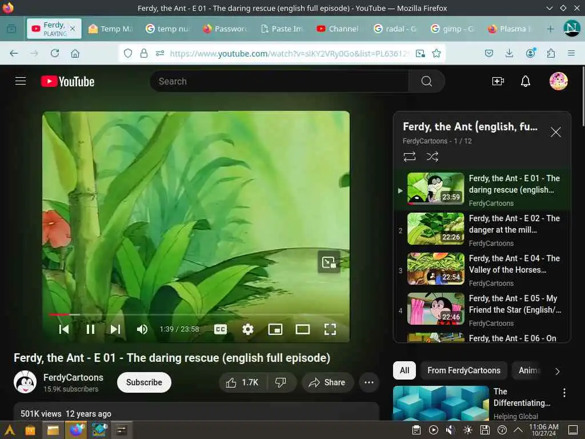Screen dimensions: 585x439
Task: Switch to theater mode
Action: pyautogui.click(x=303, y=329)
